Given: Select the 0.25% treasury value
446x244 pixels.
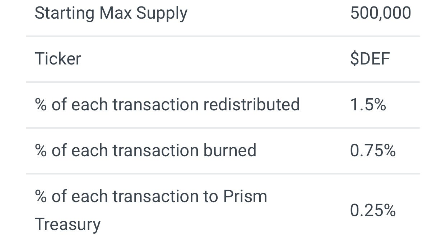Looking at the screenshot, I should [373, 210].
